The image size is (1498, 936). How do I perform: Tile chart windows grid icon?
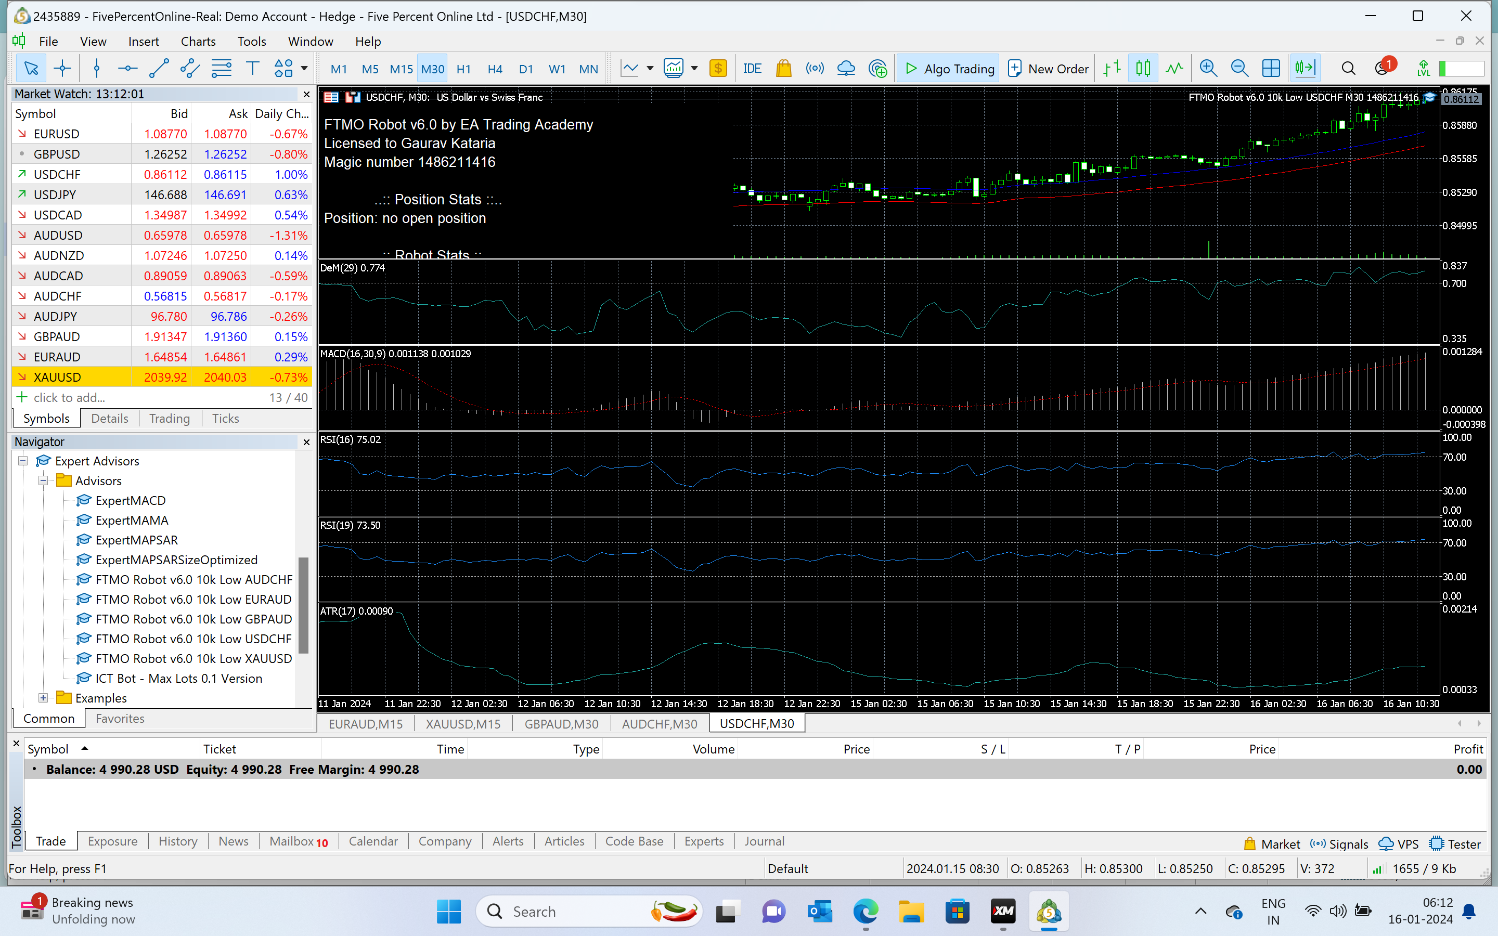pyautogui.click(x=1271, y=68)
